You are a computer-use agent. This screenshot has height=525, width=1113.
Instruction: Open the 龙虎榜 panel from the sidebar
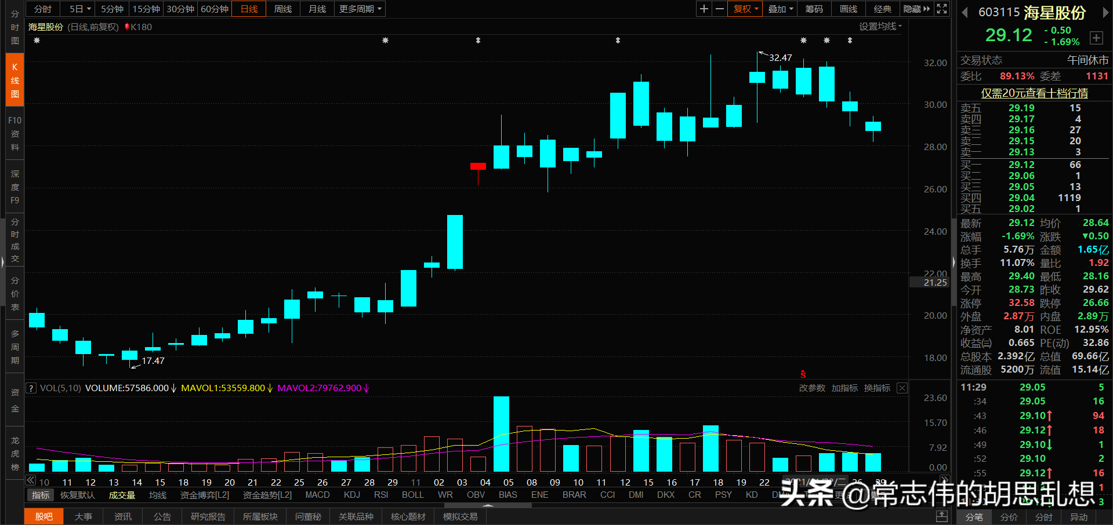click(x=14, y=453)
